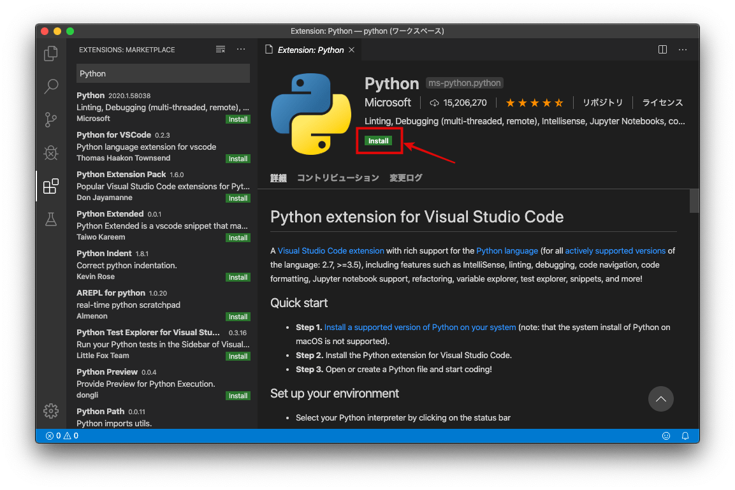Click the filter extensions icon
This screenshot has width=735, height=490.
(220, 49)
